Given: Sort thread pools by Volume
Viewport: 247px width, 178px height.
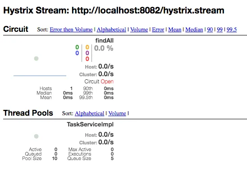Looking at the screenshot, I should (x=117, y=113).
